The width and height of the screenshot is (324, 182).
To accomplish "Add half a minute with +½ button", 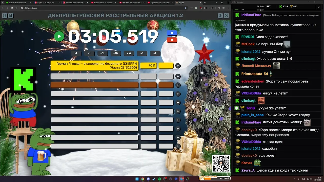I will [129, 53].
